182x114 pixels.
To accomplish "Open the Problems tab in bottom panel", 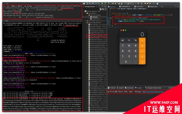I will coord(112,88).
